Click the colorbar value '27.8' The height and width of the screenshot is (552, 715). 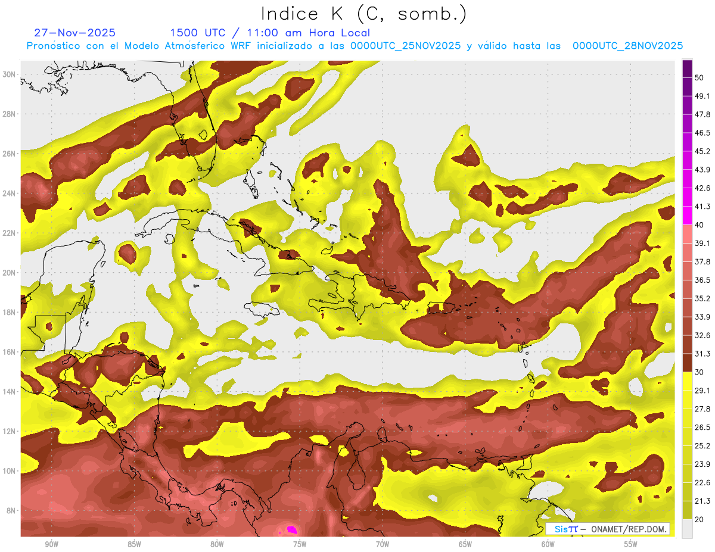tap(702, 409)
